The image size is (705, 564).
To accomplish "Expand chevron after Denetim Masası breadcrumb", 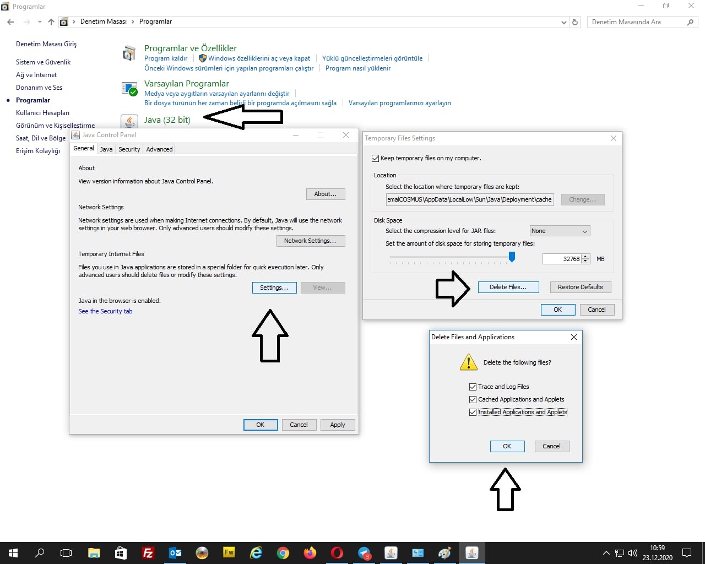I will (133, 21).
